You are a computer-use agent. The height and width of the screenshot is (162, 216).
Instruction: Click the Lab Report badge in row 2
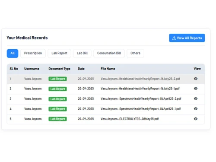[x=57, y=89]
